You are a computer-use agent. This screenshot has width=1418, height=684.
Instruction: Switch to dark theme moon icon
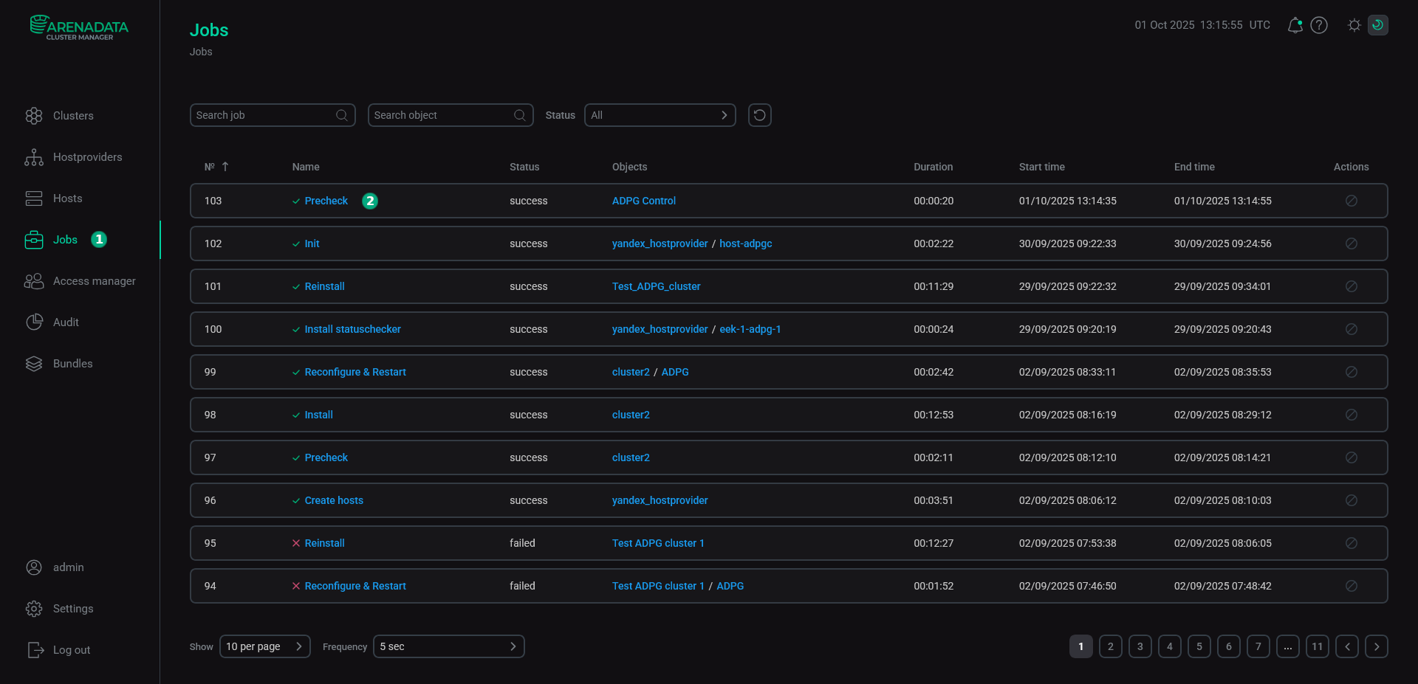click(x=1377, y=25)
